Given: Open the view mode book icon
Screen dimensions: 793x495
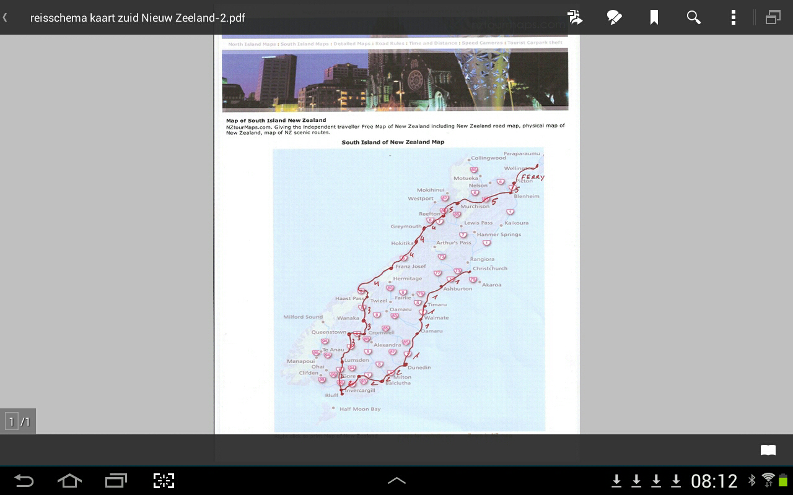Looking at the screenshot, I should [768, 450].
